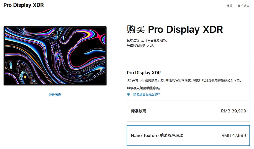Open the 概览 tab in navigation
254x149 pixels.
tap(229, 6)
